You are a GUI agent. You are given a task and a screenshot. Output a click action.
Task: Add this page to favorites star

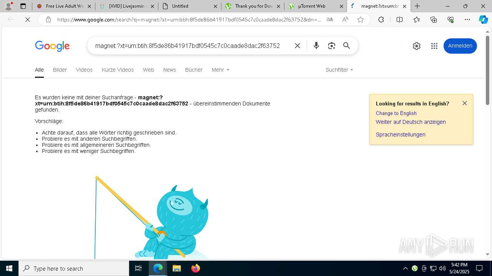point(361,20)
